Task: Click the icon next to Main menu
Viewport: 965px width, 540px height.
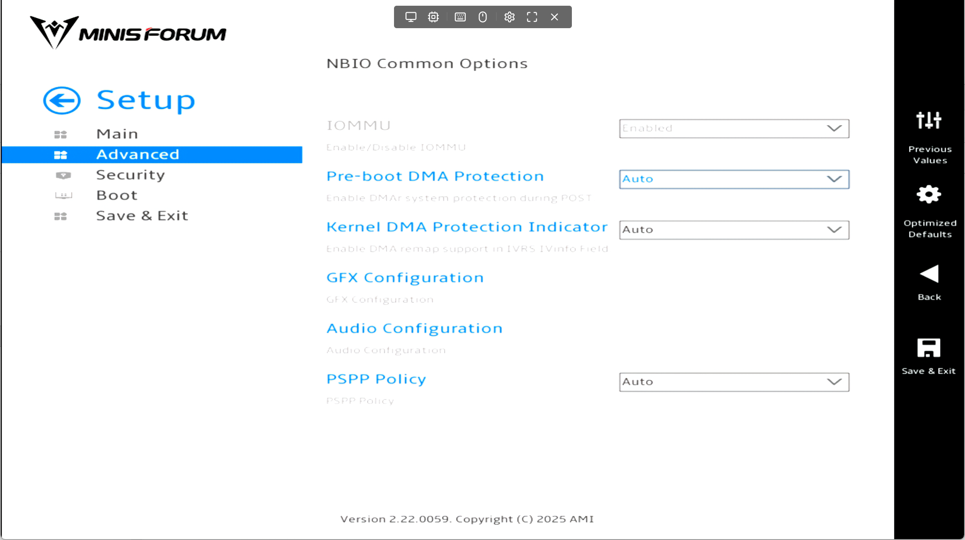Action: tap(60, 134)
